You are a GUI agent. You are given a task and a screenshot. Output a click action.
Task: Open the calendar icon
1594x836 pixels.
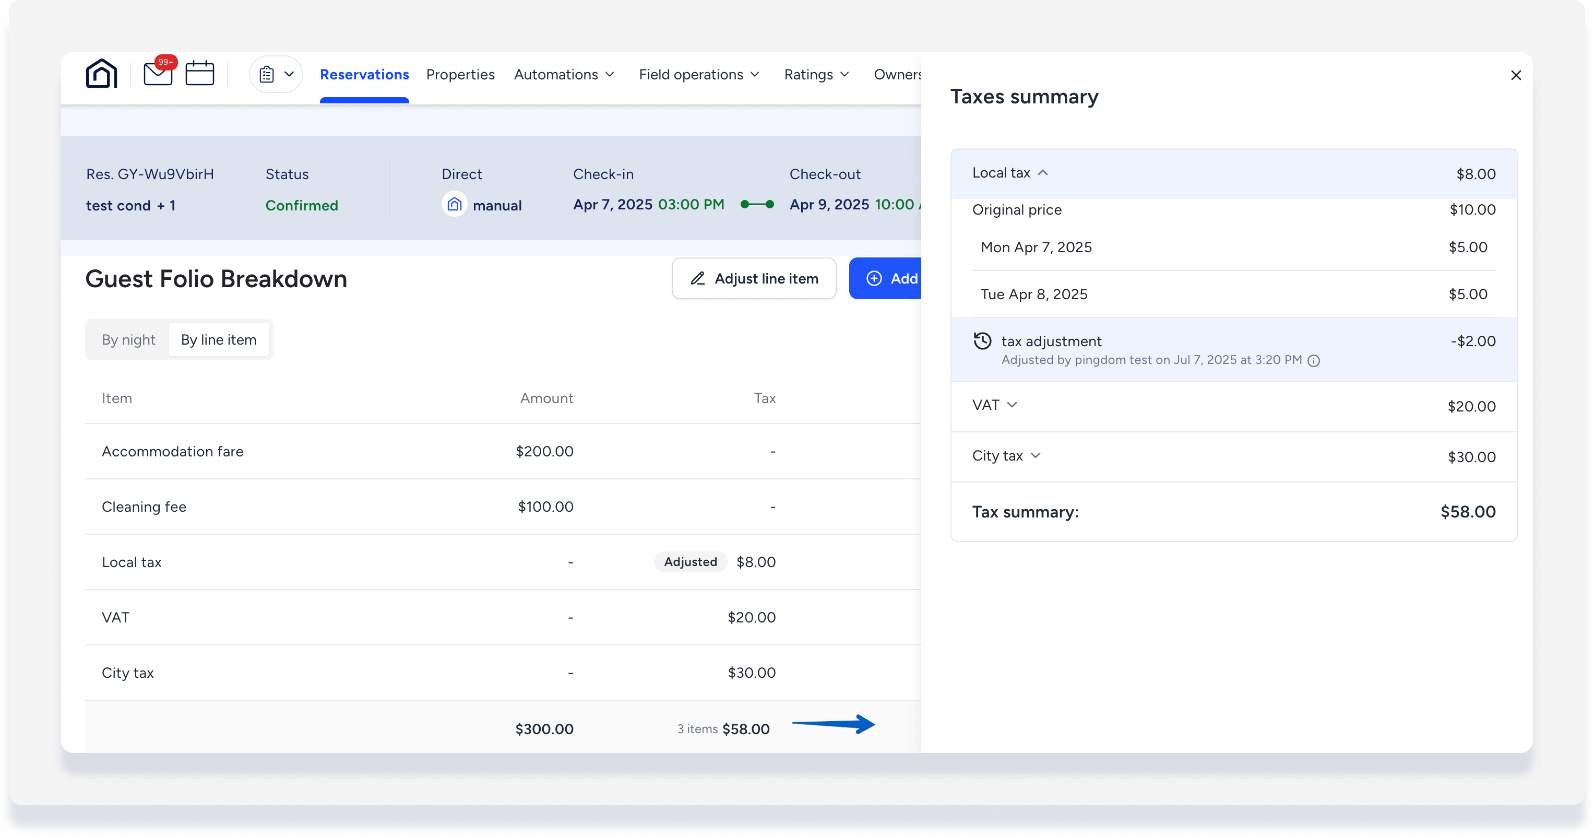(x=199, y=74)
